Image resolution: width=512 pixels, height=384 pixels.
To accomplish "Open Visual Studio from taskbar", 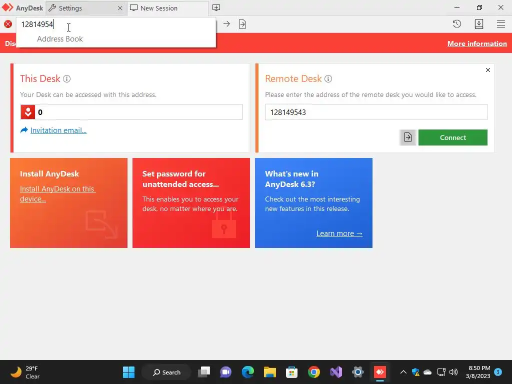I will pos(335,372).
